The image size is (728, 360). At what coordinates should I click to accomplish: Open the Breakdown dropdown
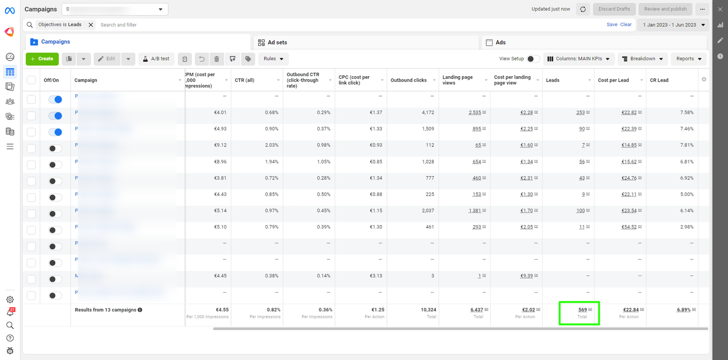click(x=643, y=59)
